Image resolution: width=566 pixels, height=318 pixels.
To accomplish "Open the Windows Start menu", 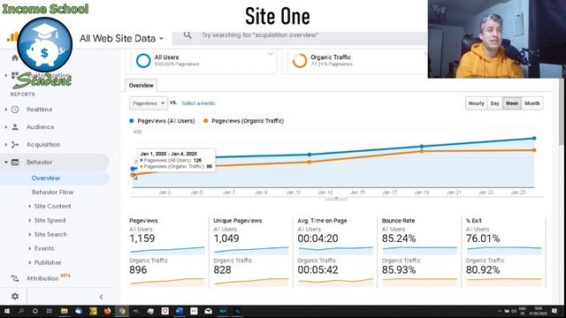I will click(x=7, y=311).
